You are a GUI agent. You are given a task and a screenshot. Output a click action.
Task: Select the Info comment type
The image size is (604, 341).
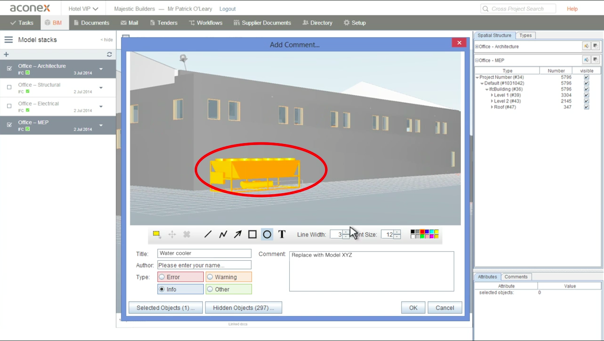(x=181, y=289)
